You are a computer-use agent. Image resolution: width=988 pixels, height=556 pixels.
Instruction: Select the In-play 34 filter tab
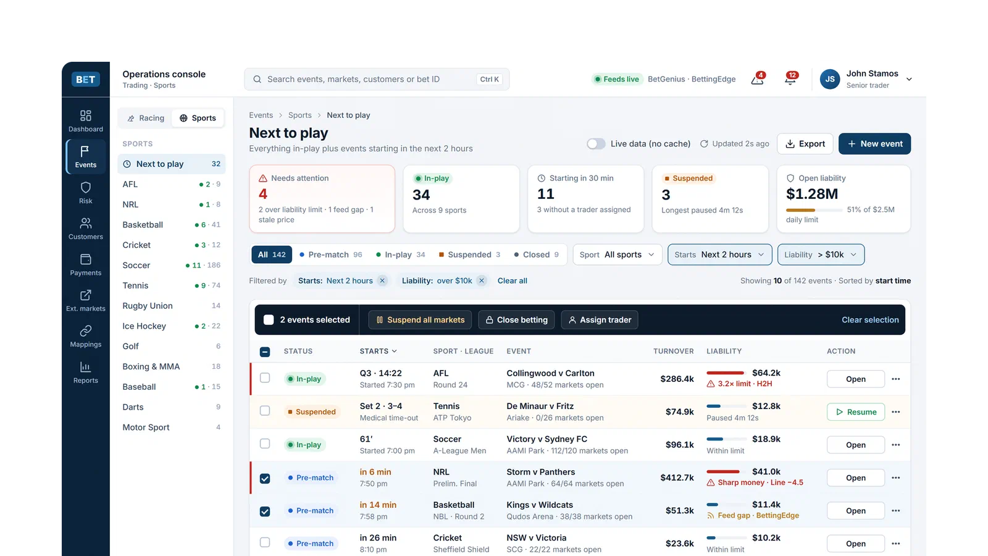click(x=401, y=255)
